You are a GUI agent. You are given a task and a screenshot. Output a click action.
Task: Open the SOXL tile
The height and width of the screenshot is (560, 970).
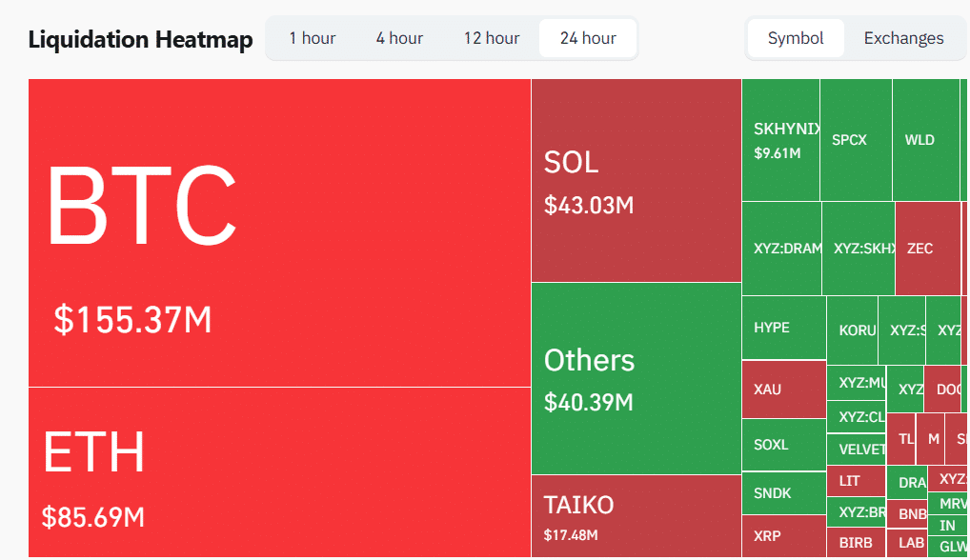[x=784, y=445]
